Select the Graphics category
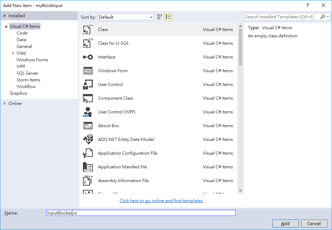 [x=18, y=93]
